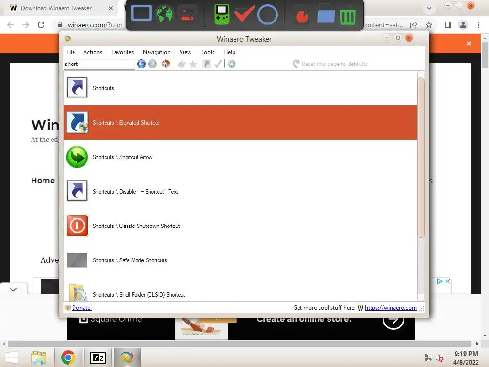Click the export shortcut arrow toolbar icon
The height and width of the screenshot is (367, 489).
pyautogui.click(x=206, y=64)
